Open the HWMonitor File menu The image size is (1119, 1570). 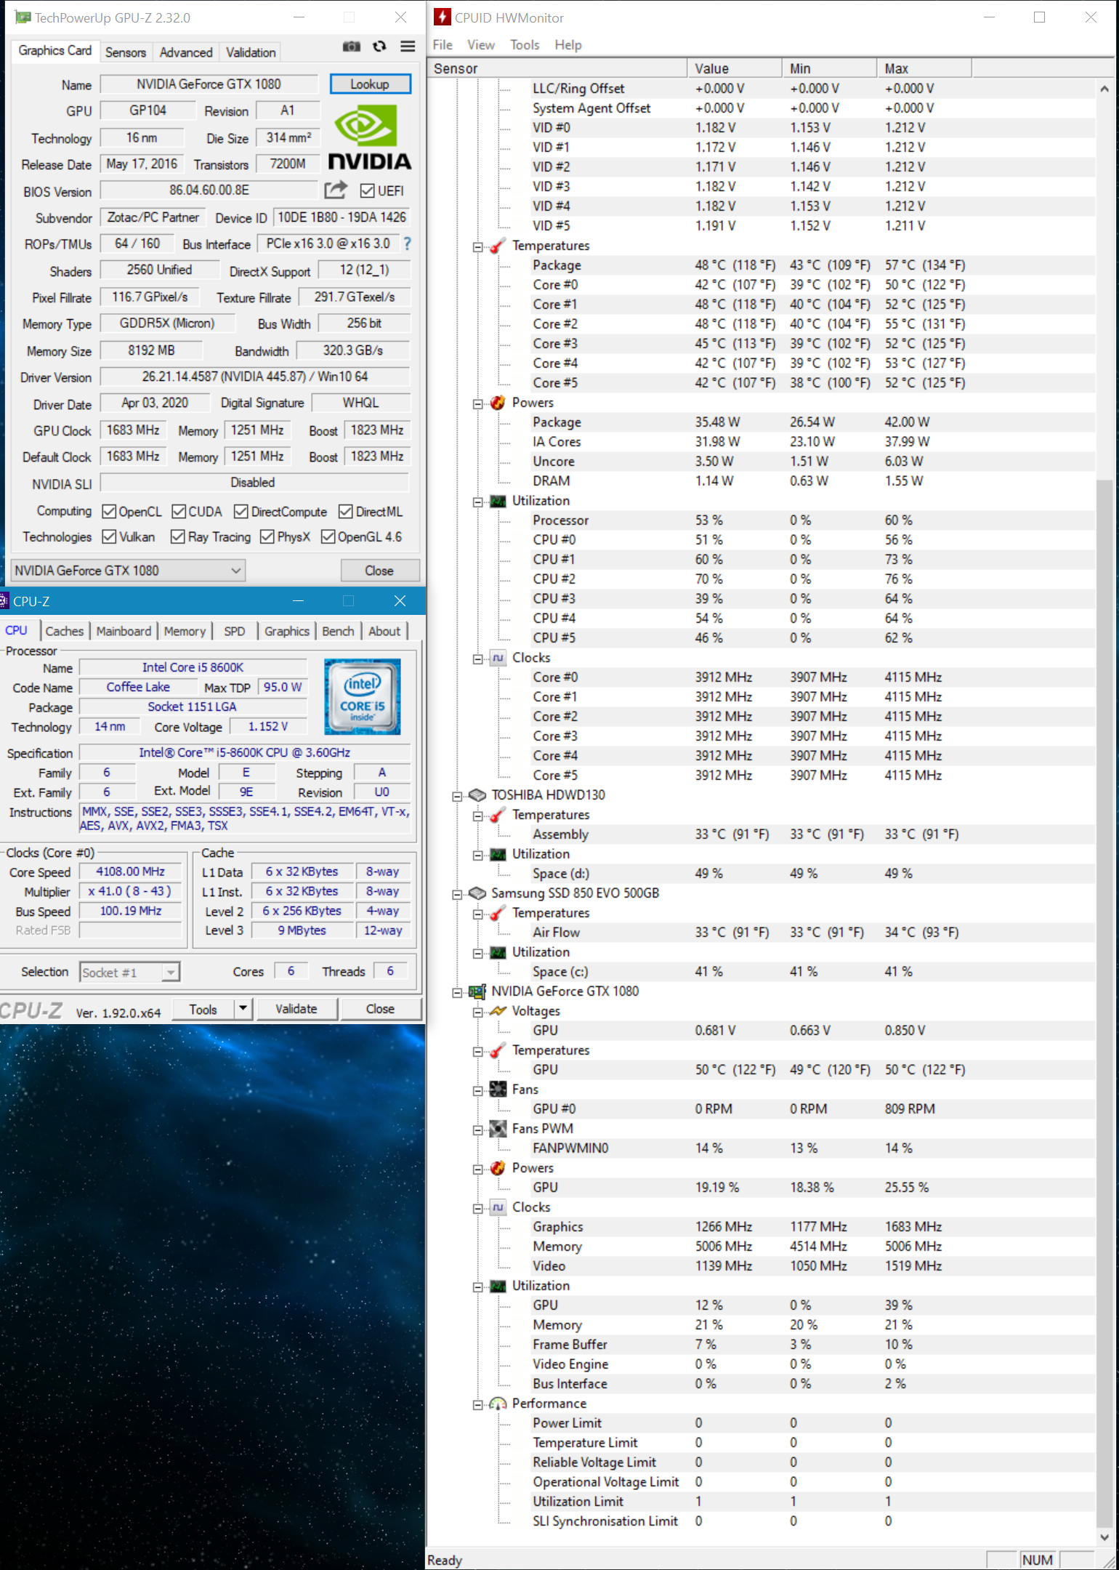point(443,44)
